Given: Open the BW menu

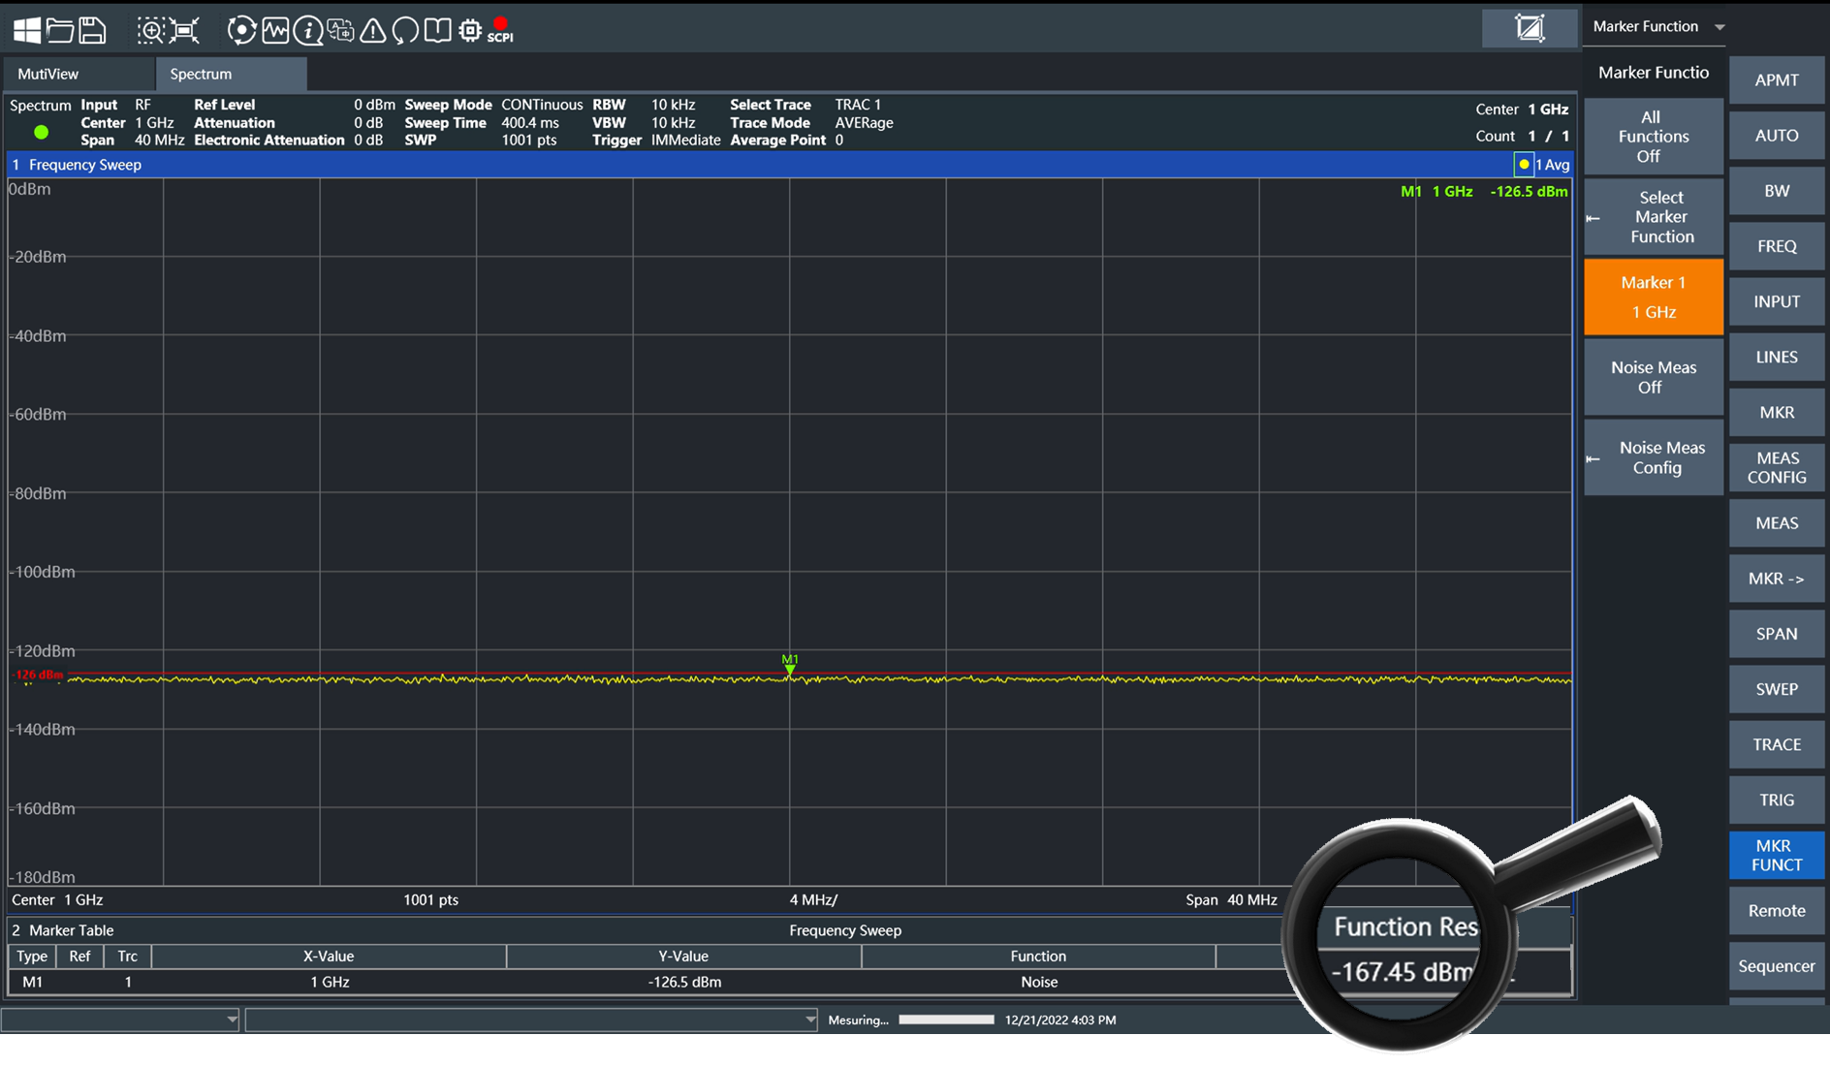Looking at the screenshot, I should click(x=1777, y=191).
